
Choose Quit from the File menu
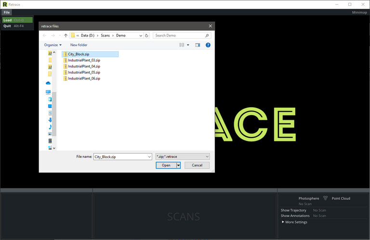tap(17, 26)
